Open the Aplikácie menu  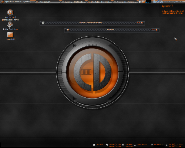9,1
